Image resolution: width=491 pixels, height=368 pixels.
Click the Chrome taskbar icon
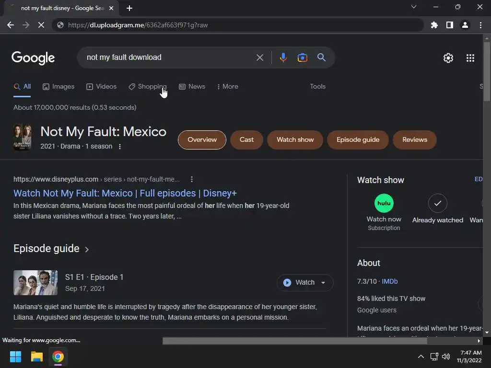tap(58, 356)
